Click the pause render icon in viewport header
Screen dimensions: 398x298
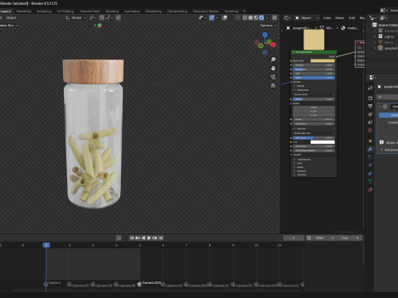274,17
